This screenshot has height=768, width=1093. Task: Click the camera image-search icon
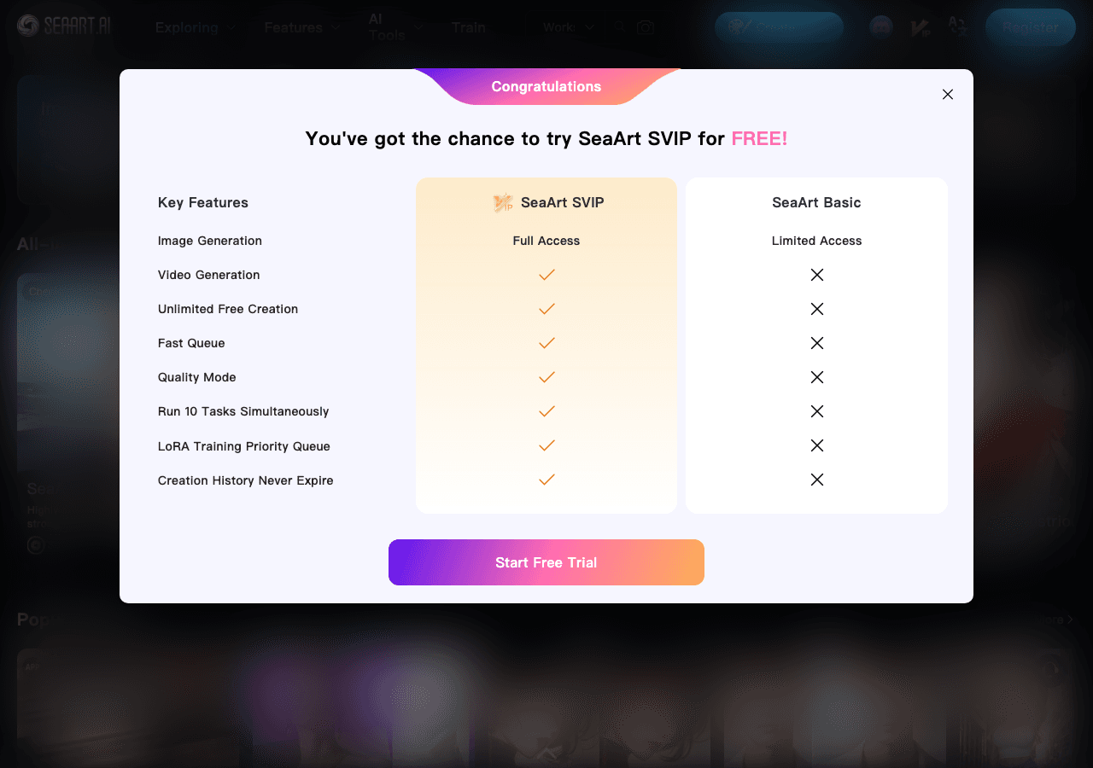[x=646, y=27]
